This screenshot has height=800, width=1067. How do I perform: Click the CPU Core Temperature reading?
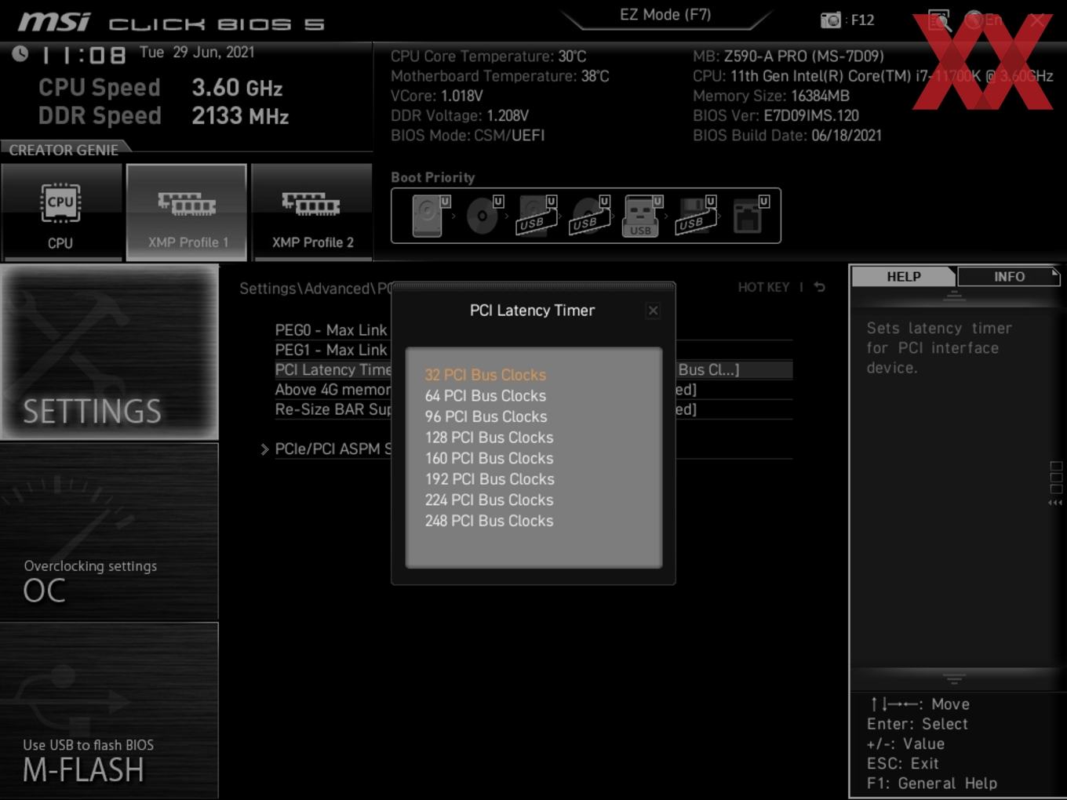click(x=488, y=56)
